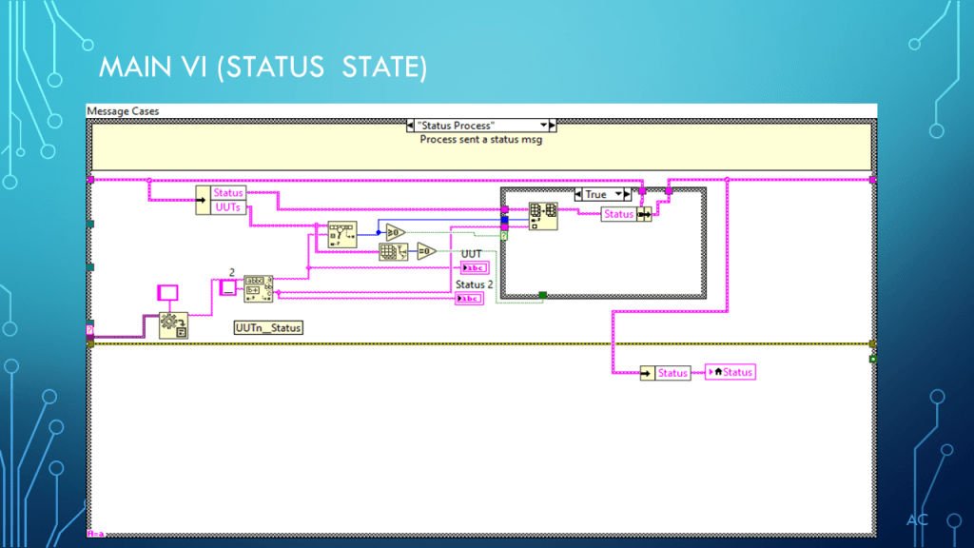Click the array function node inside True case
The width and height of the screenshot is (974, 548).
(x=544, y=216)
